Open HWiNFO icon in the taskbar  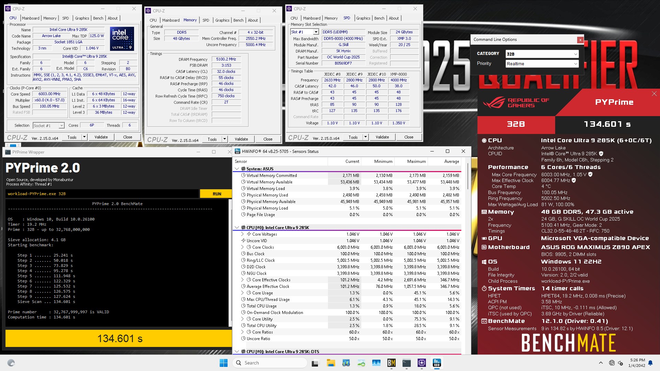(437, 363)
